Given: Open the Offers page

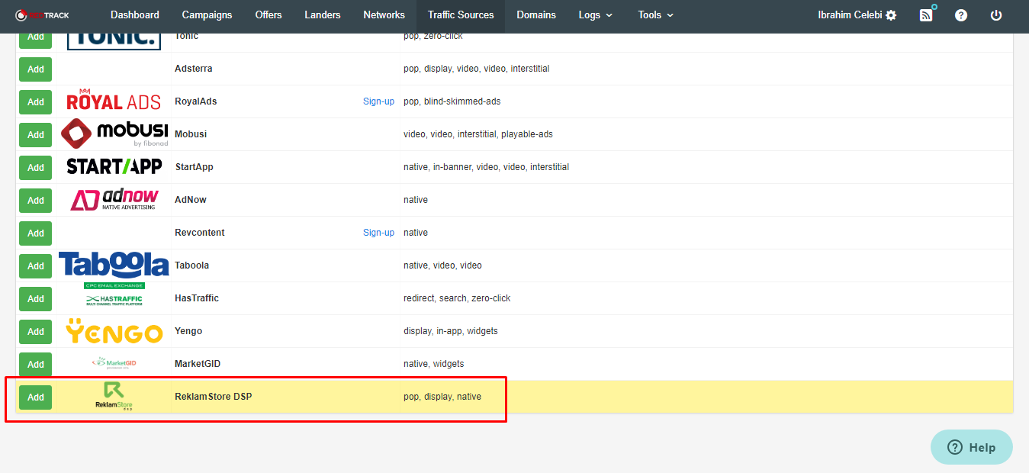Looking at the screenshot, I should (269, 15).
